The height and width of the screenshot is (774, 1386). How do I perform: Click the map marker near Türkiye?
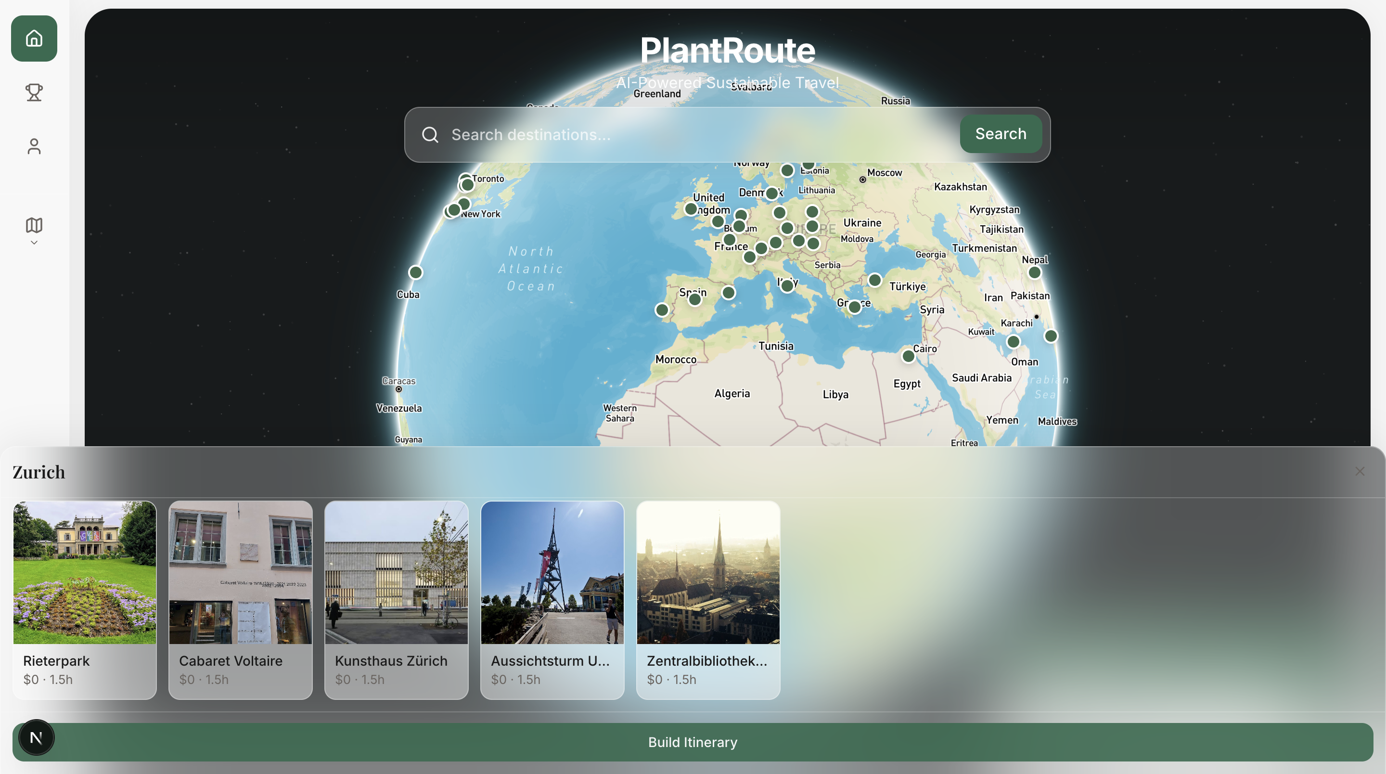click(x=875, y=280)
